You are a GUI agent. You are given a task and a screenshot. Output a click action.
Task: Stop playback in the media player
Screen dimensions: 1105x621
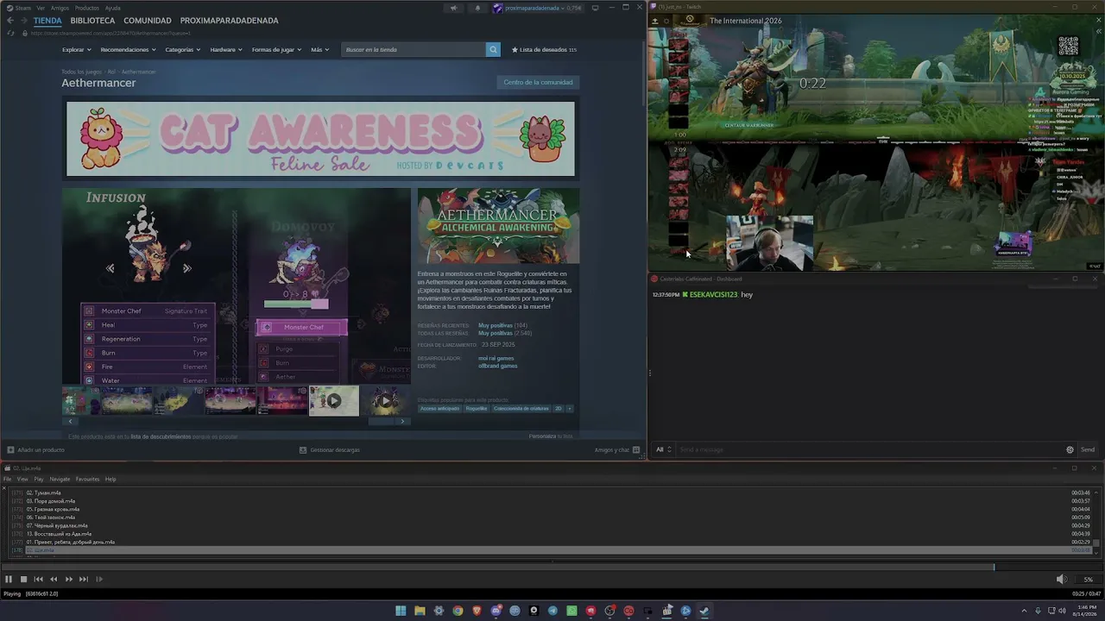[23, 580]
